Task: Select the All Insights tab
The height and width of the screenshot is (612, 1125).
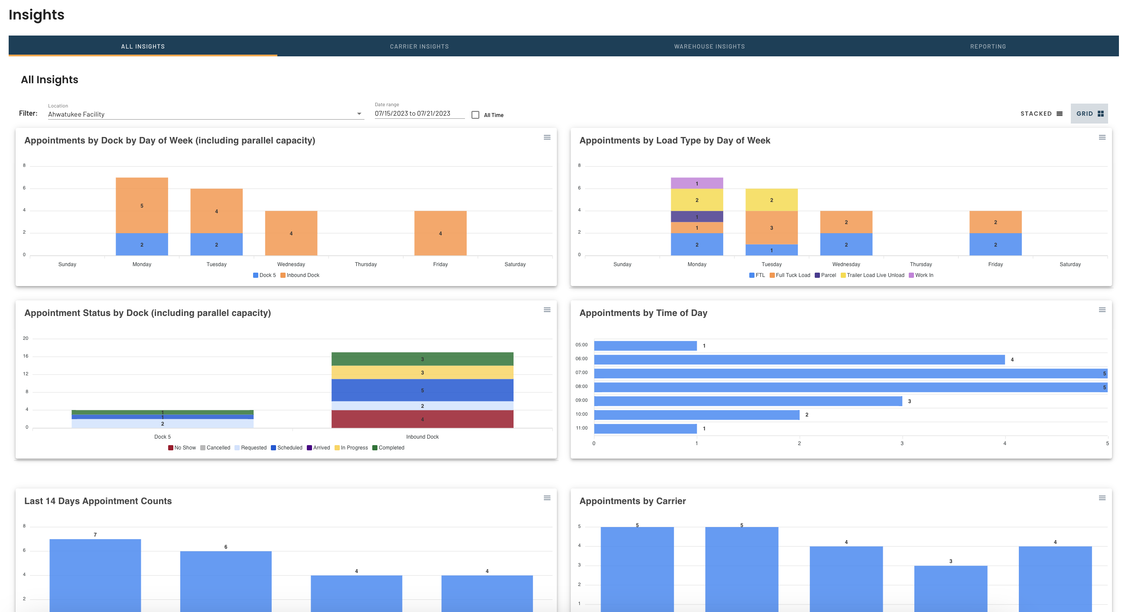Action: point(143,46)
